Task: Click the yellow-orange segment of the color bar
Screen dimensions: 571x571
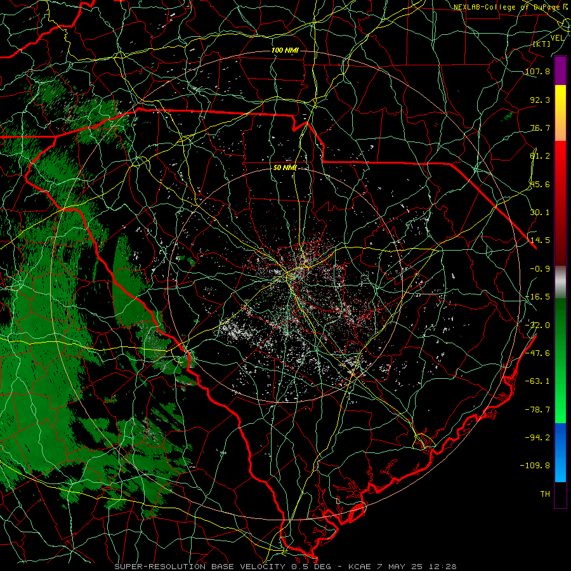Action: [560, 113]
